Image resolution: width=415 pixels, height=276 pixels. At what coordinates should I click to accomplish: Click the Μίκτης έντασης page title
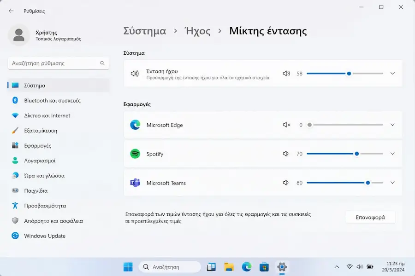tap(268, 31)
